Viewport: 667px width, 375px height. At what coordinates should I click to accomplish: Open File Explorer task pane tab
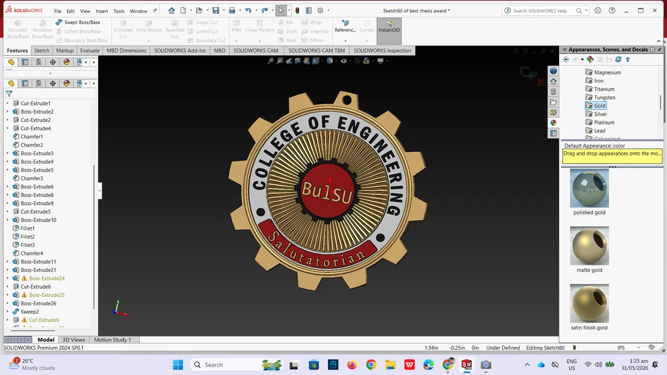[x=553, y=102]
